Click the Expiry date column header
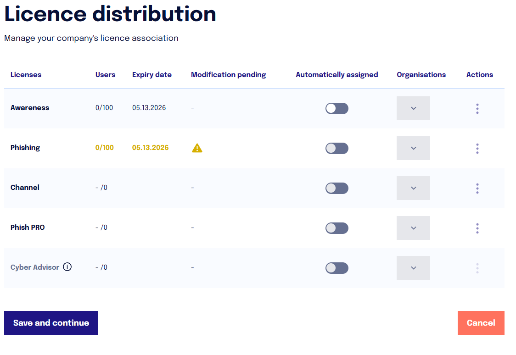The height and width of the screenshot is (355, 516). (151, 75)
